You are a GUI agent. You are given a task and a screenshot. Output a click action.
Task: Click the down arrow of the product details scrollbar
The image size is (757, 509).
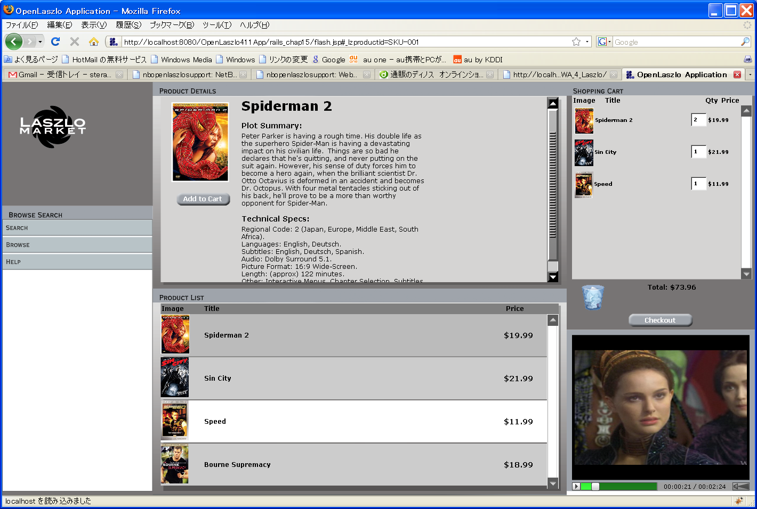(553, 277)
